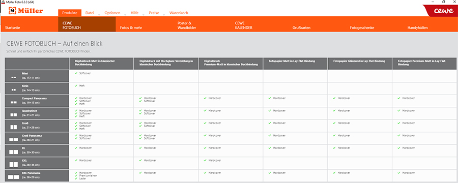Select the Compact Panorama format icon
458x183 pixels.
point(13,103)
